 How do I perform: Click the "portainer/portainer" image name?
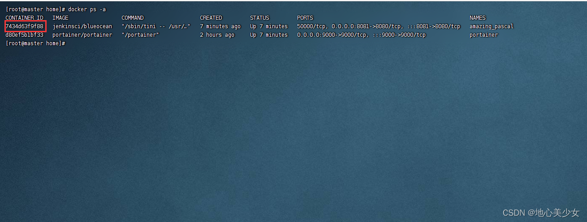click(82, 35)
